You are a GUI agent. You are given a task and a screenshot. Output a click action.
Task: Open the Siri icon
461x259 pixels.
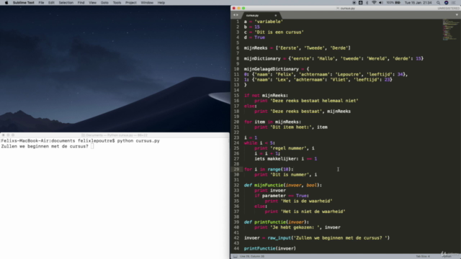tap(447, 3)
